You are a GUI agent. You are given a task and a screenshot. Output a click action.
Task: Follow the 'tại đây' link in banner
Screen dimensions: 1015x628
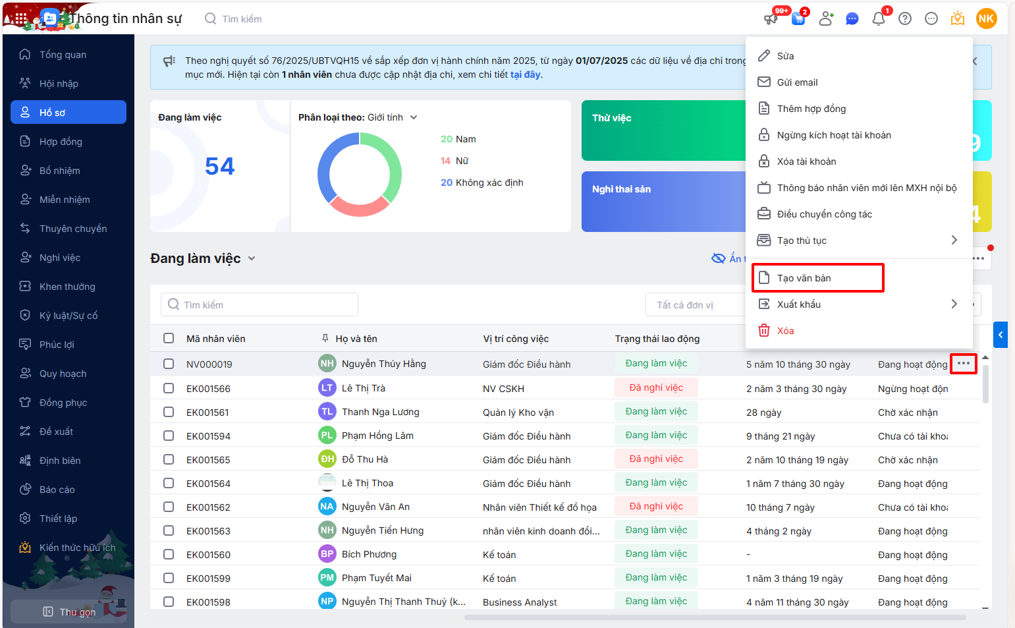coord(525,74)
